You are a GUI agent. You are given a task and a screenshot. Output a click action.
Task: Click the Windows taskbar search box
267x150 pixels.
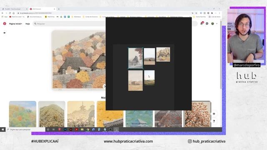click(25, 130)
